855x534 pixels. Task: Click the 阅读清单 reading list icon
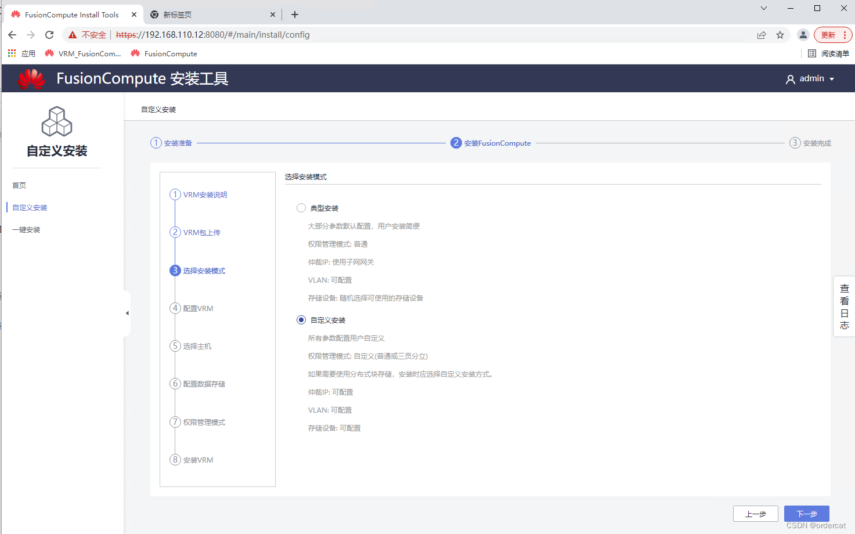(812, 53)
